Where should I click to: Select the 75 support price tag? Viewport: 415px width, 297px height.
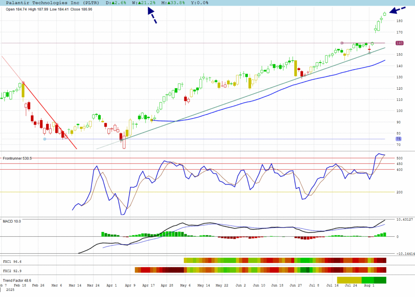(398, 139)
